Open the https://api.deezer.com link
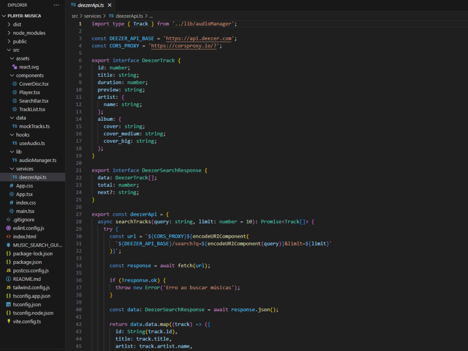468x351 pixels. pyautogui.click(x=198, y=38)
